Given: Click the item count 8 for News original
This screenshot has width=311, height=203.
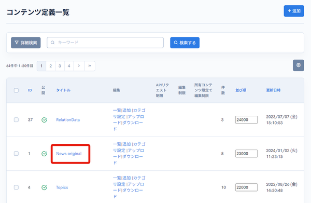Looking at the screenshot, I should 222,154.
